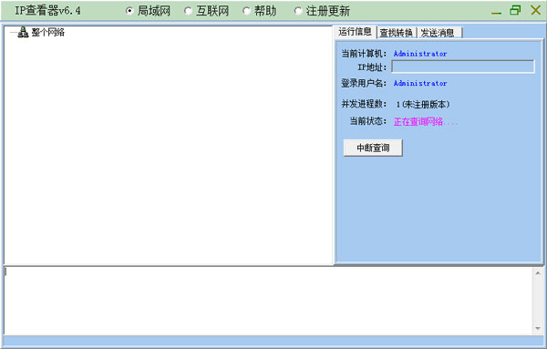Restore the IP查看器 window size
The image size is (547, 349).
(515, 10)
